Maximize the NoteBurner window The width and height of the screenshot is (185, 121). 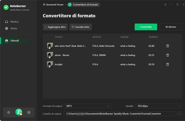[x=177, y=4]
